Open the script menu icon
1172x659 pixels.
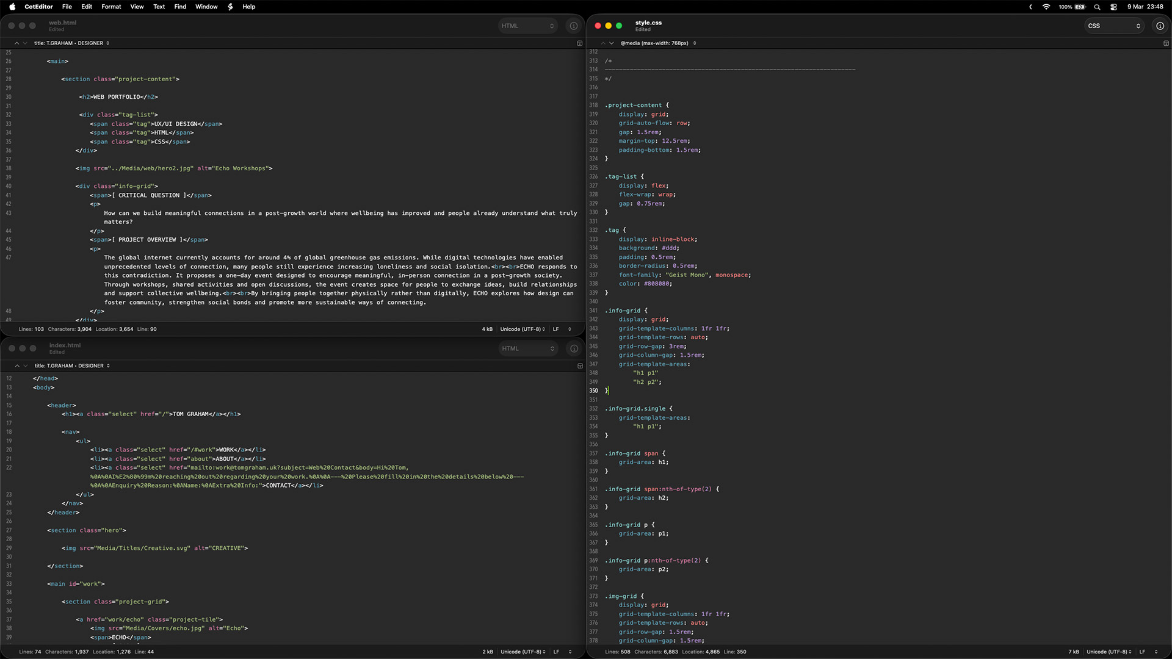230,7
